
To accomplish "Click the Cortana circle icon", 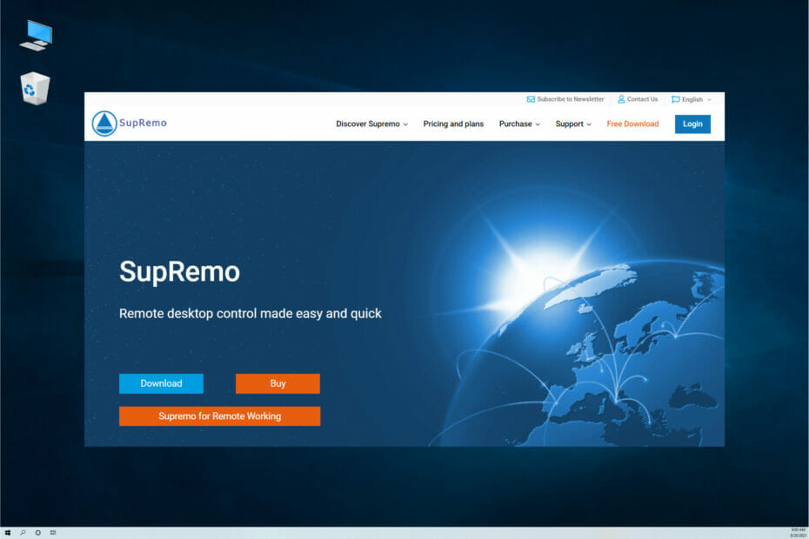I will click(x=37, y=533).
